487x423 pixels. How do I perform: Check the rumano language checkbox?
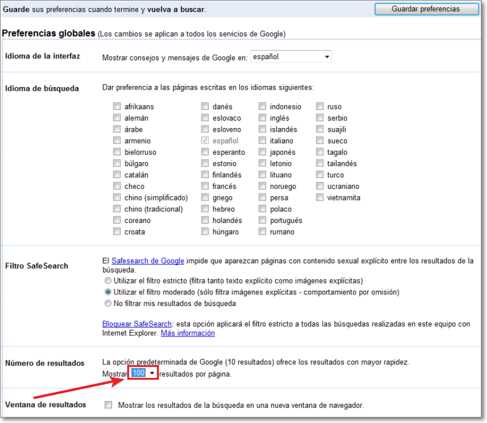click(x=262, y=232)
